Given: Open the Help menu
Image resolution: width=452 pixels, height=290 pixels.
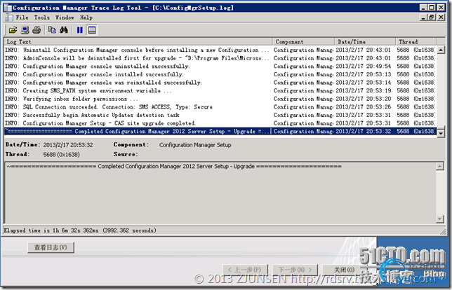Looking at the screenshot, I should (x=86, y=18).
